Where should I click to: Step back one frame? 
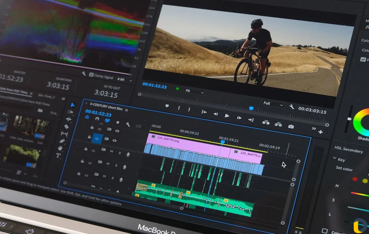click(215, 114)
